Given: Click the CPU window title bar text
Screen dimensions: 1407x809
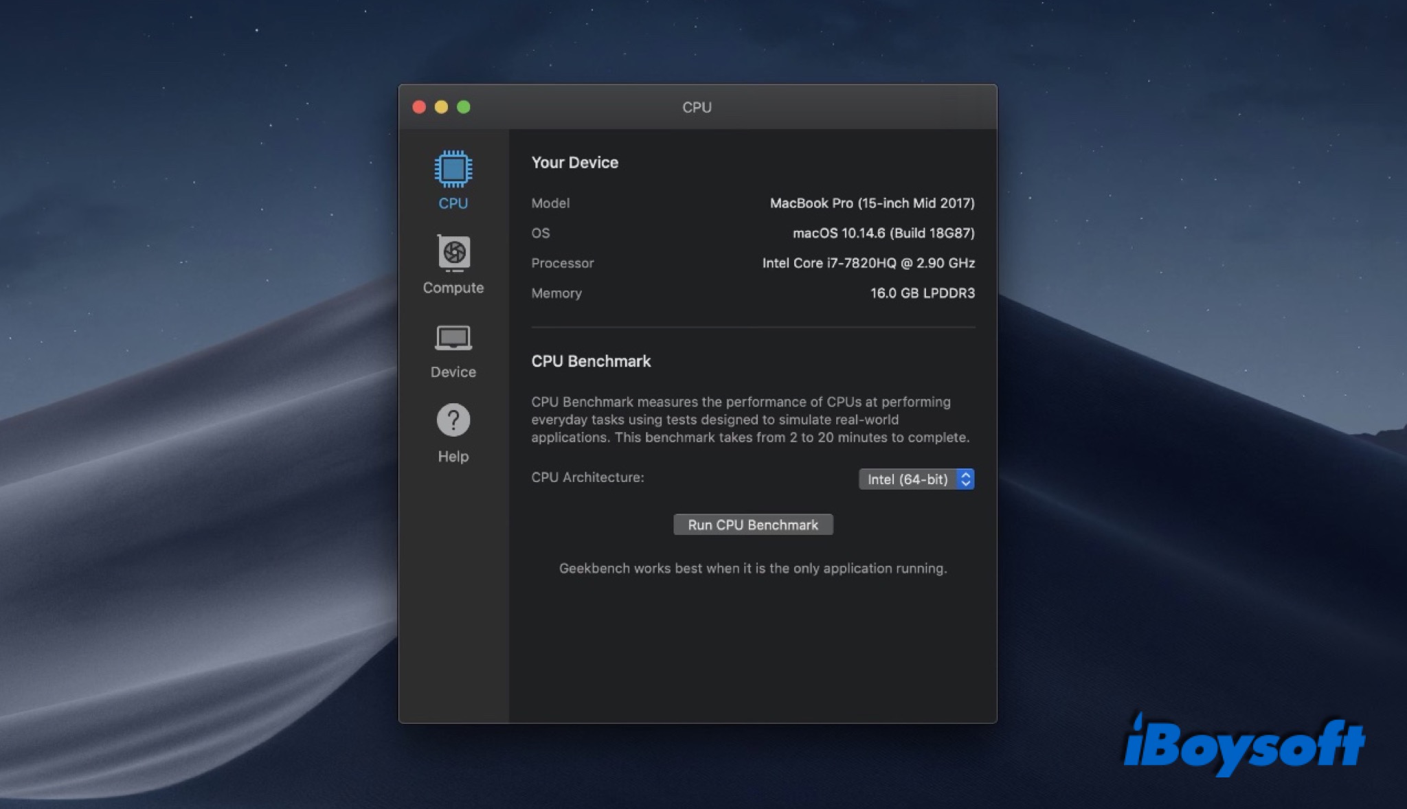Looking at the screenshot, I should 697,107.
